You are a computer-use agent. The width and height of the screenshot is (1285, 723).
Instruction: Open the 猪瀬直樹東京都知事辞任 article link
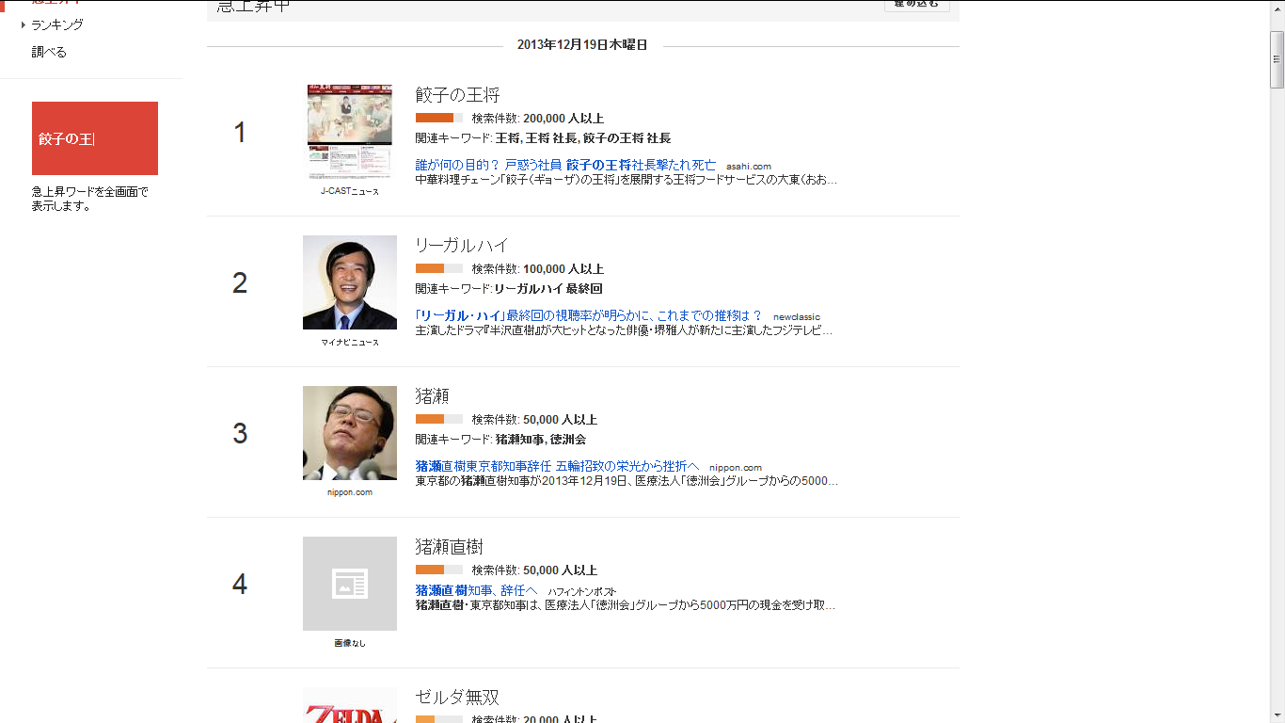click(x=557, y=466)
